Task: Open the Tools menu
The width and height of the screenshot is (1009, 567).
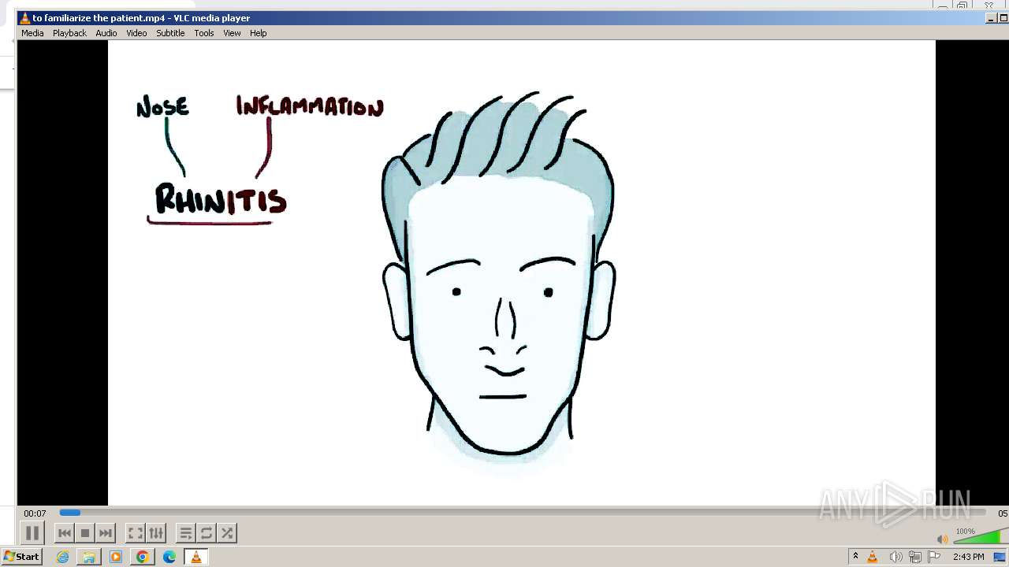Action: tap(204, 33)
